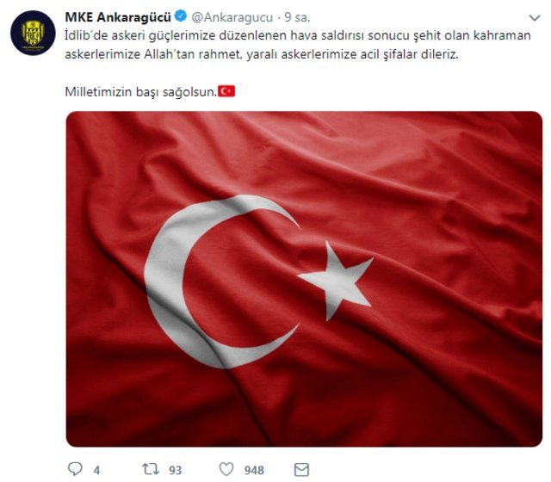Send tweet via the envelope message icon
This screenshot has width=551, height=482.
301,470
